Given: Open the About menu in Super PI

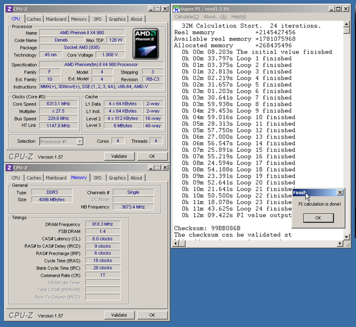Looking at the screenshot, I should 215,17.
